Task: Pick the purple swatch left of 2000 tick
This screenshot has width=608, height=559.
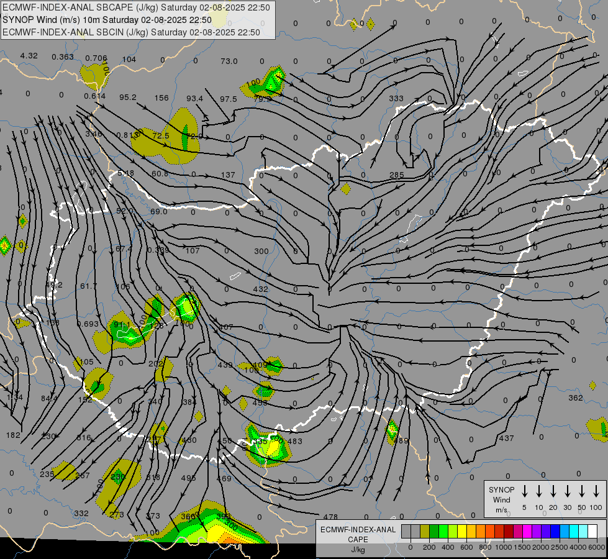Action: tap(537, 532)
